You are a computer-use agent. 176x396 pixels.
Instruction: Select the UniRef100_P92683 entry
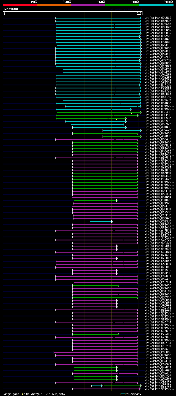coord(158,88)
